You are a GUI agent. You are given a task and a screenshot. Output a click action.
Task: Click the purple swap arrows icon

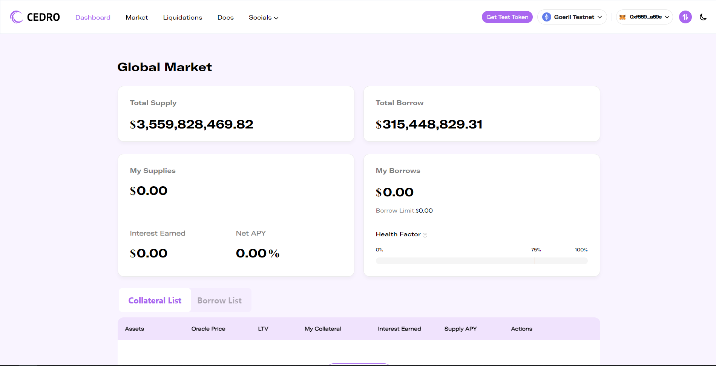[685, 17]
